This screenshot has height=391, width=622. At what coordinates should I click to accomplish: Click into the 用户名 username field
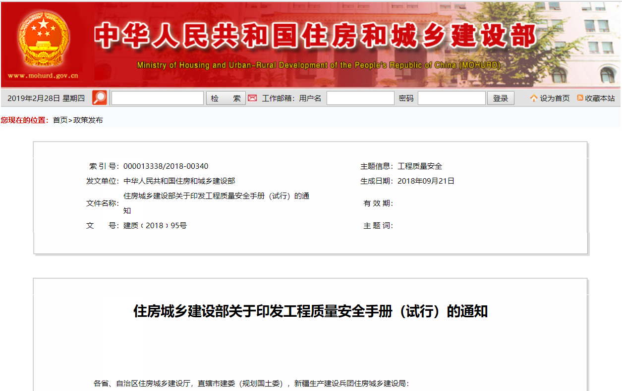tap(360, 98)
